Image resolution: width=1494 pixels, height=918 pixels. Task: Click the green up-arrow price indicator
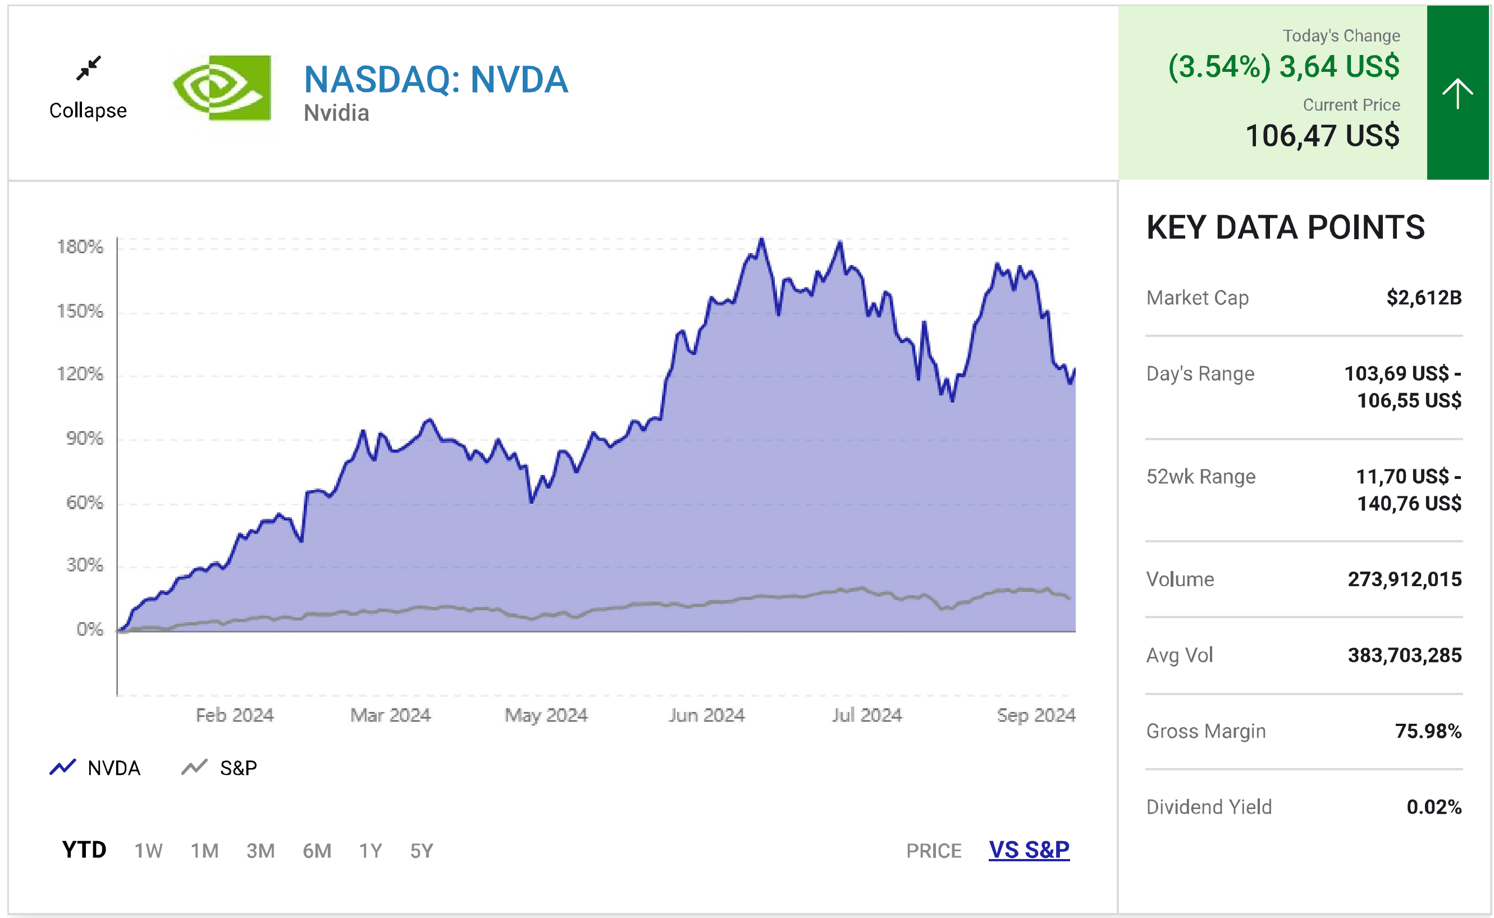pos(1457,93)
